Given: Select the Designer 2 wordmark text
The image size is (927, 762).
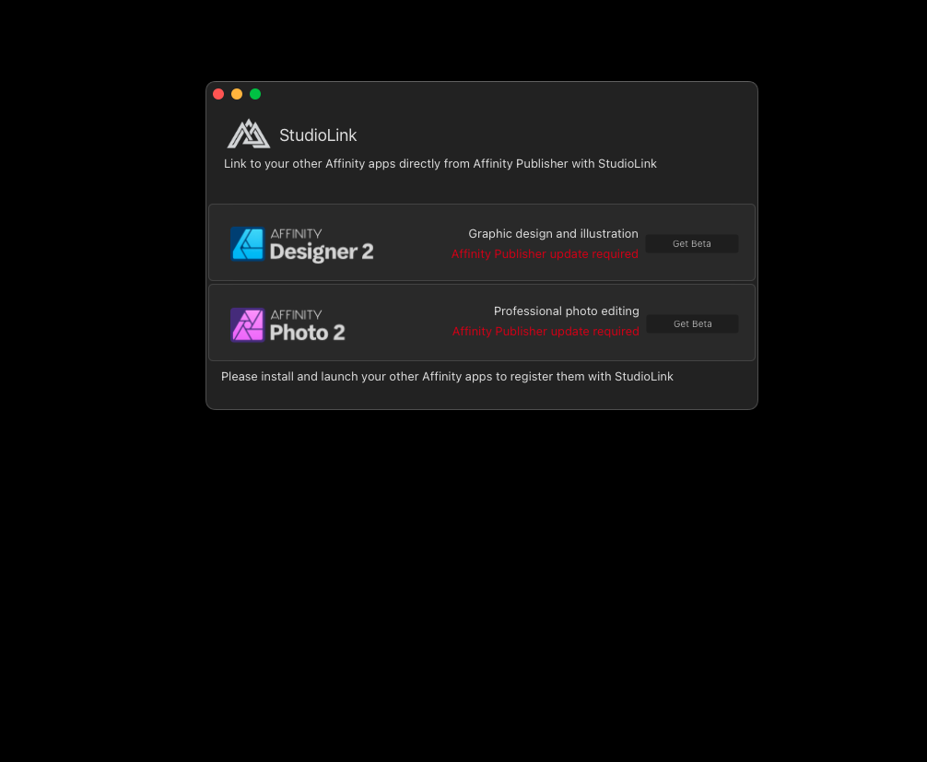Looking at the screenshot, I should click(322, 252).
